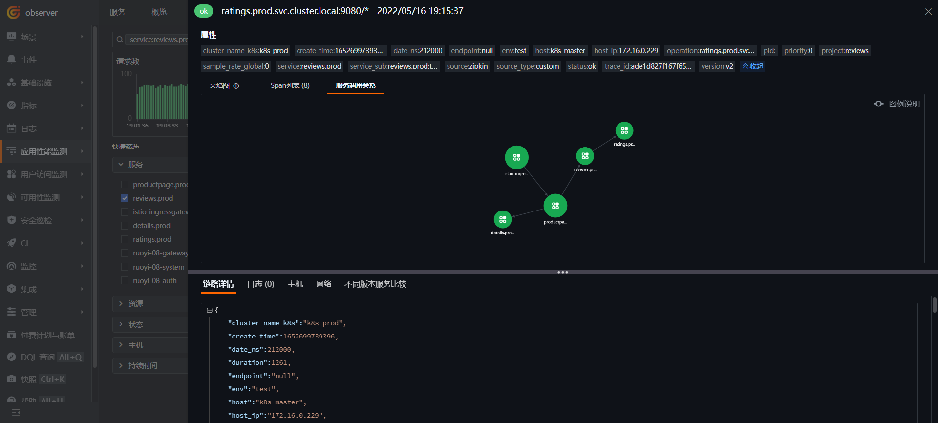
Task: Open the 基础设施 sidebar icon
Action: tap(11, 83)
